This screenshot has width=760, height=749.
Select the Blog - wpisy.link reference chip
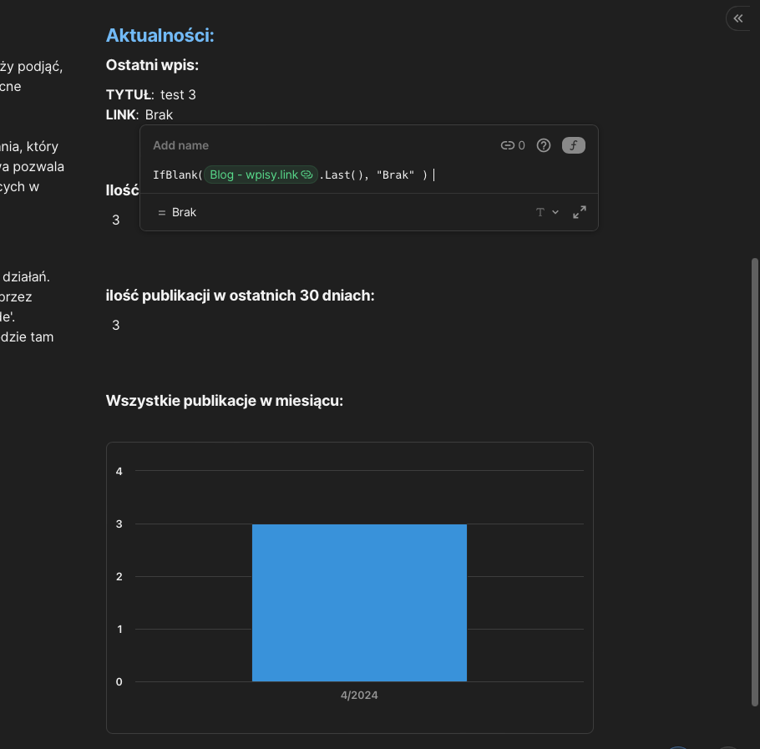coord(261,175)
